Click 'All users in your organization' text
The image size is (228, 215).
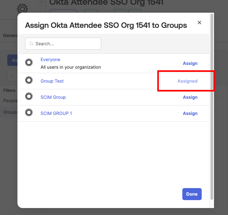[x=71, y=67]
